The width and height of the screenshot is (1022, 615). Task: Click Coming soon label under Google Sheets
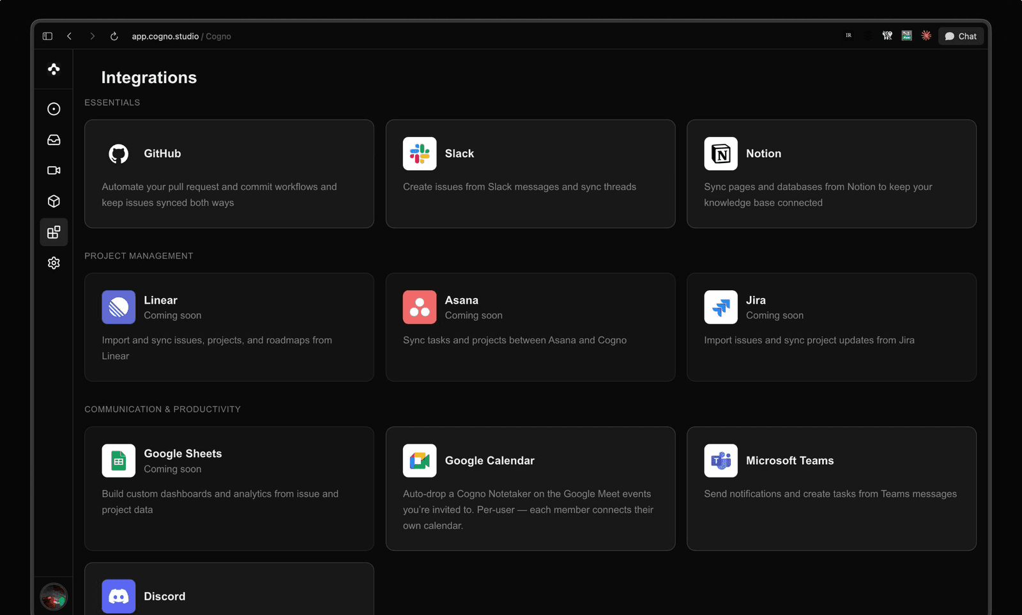click(172, 469)
